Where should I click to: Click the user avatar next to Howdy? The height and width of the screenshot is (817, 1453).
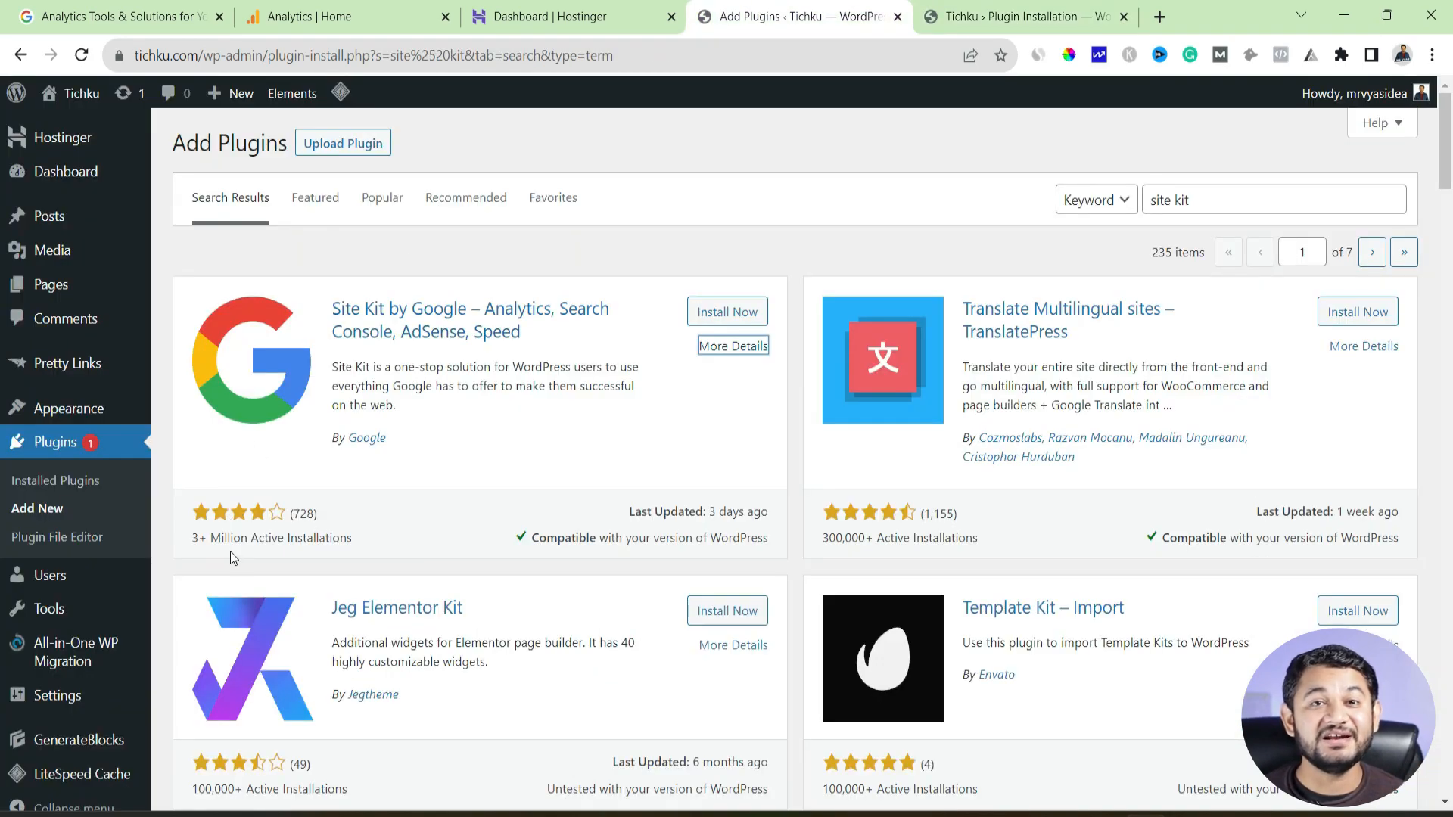tap(1421, 93)
